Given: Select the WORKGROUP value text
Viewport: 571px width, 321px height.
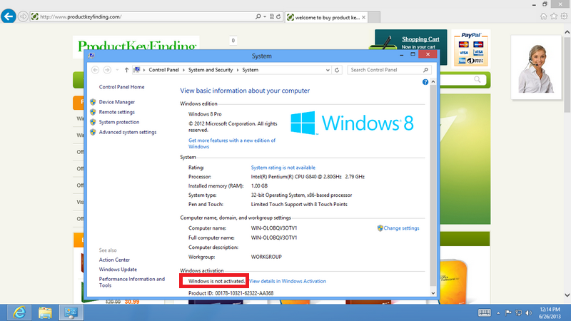Looking at the screenshot, I should pyautogui.click(x=266, y=257).
